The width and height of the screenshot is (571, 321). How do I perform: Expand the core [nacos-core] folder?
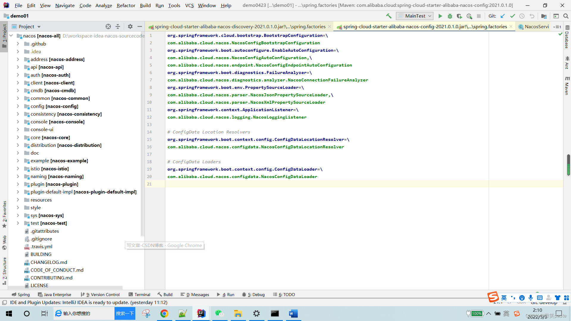point(18,137)
